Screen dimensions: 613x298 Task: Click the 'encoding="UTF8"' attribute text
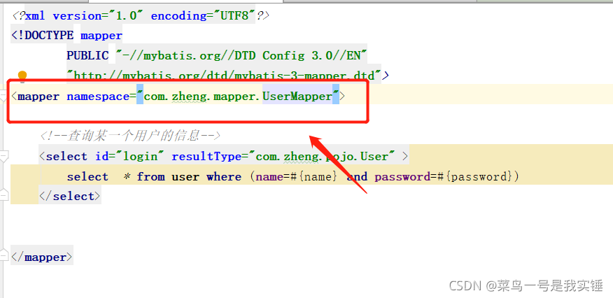click(x=203, y=16)
